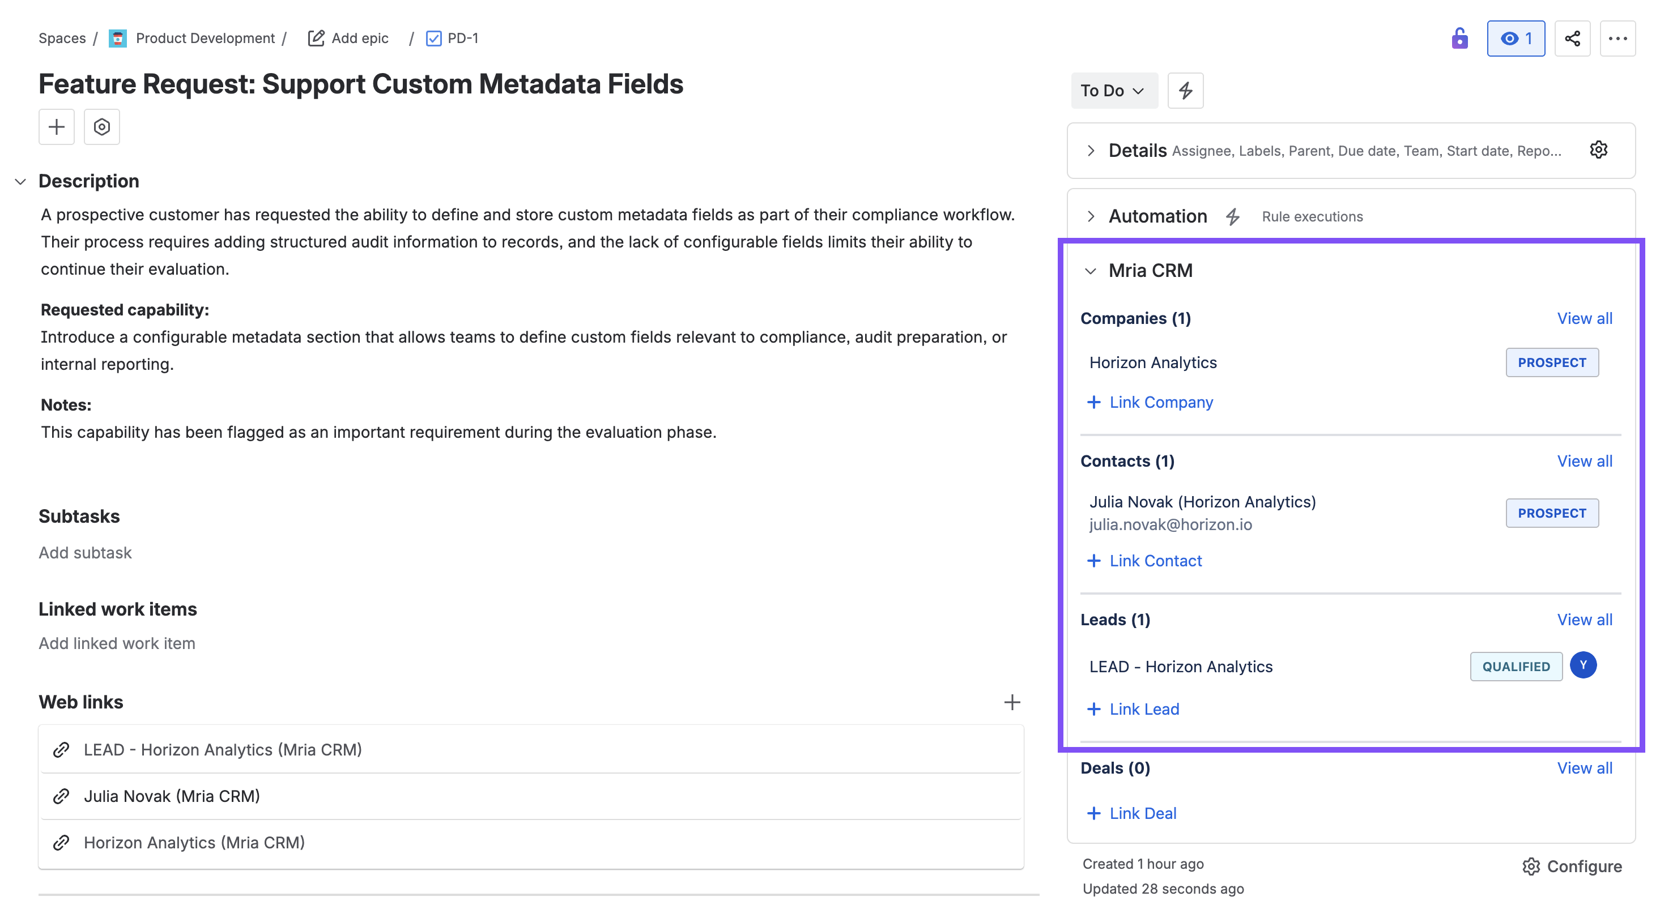Screen dimensions: 1660x905
Task: Click View all next to Deals
Action: click(x=1585, y=768)
